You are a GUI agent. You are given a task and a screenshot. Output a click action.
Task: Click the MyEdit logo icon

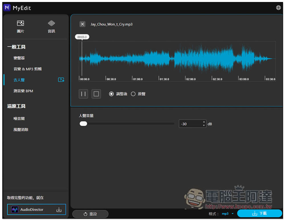click(x=7, y=8)
